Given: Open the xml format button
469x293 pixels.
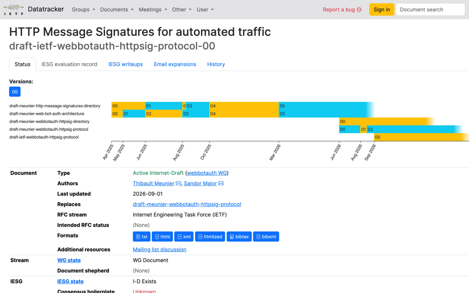Looking at the screenshot, I should (x=184, y=237).
